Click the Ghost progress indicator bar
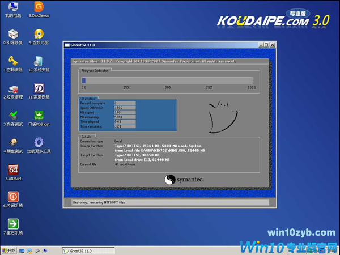Viewport: 340px width, 255px height. click(x=167, y=80)
